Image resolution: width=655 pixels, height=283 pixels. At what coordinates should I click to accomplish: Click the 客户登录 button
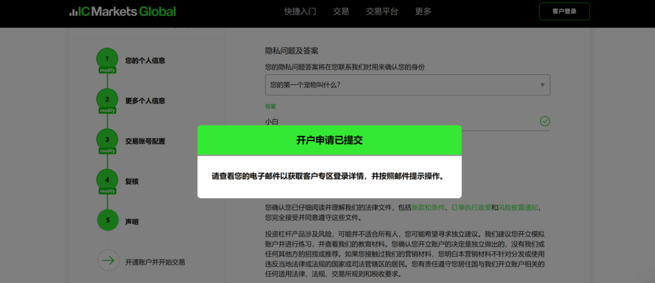coord(564,11)
